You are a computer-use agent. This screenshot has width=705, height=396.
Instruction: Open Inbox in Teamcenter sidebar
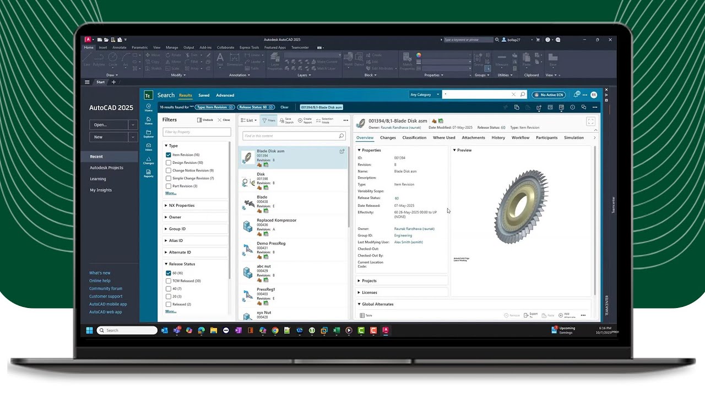[149, 147]
